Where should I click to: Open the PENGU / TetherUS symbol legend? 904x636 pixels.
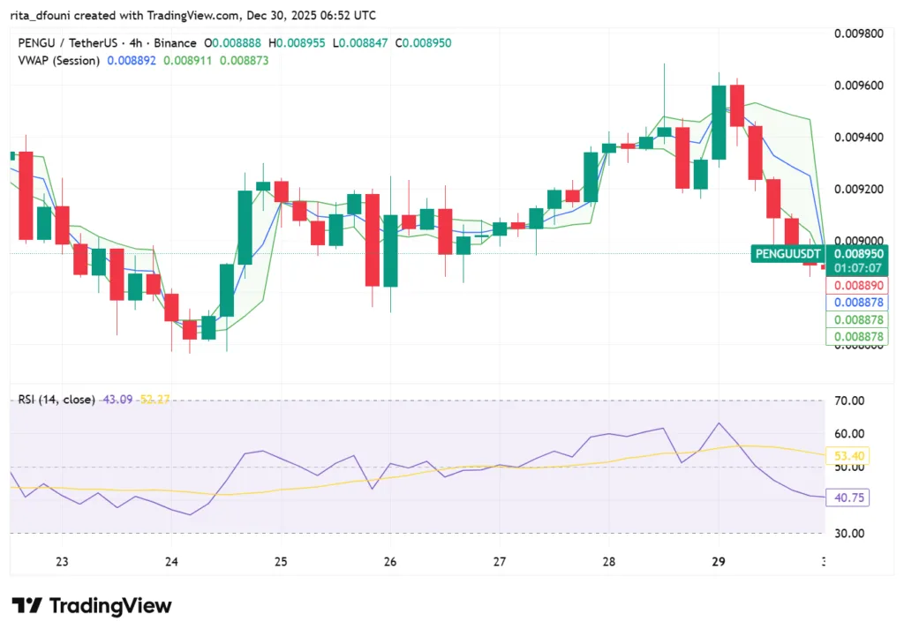[x=62, y=41]
